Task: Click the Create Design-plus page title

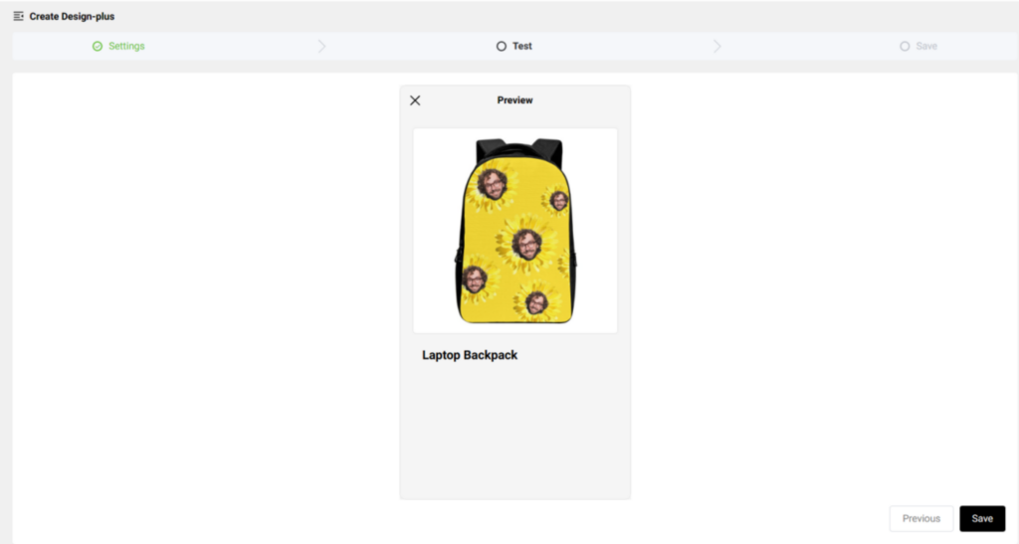Action: pos(72,16)
